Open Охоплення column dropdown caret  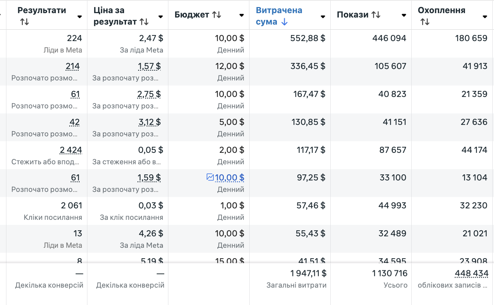pyautogui.click(x=485, y=16)
